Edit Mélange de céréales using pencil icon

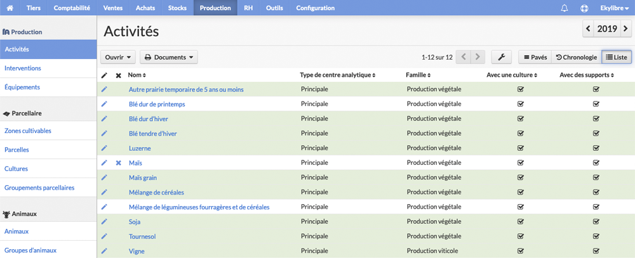[x=104, y=191]
